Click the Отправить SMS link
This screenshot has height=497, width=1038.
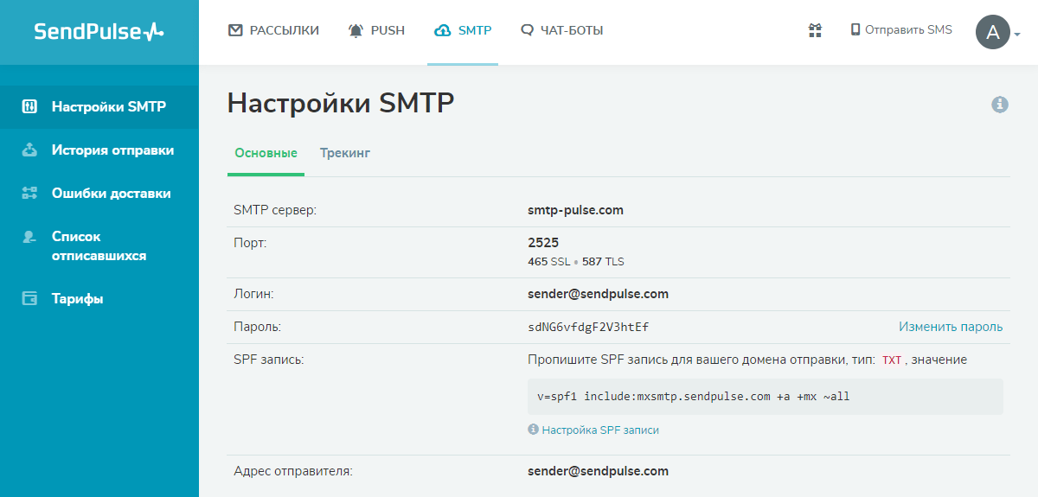901,29
